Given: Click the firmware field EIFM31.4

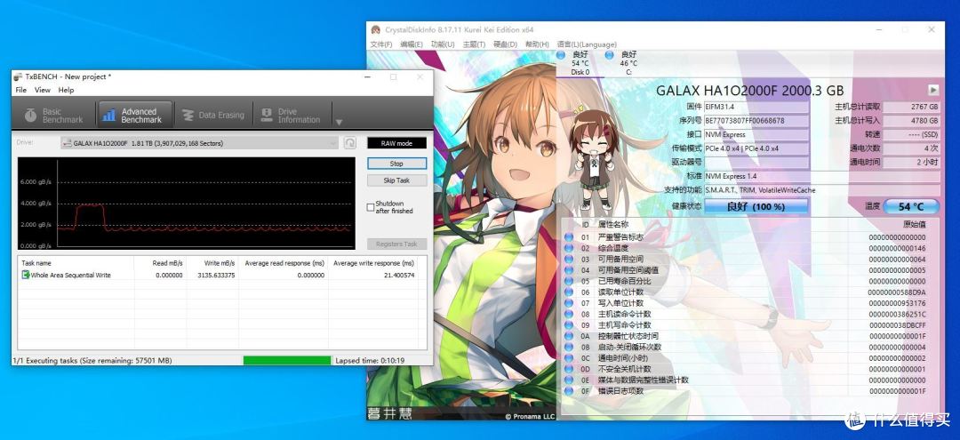Looking at the screenshot, I should click(756, 107).
